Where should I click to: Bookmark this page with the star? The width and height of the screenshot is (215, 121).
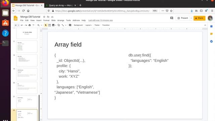coord(171,11)
